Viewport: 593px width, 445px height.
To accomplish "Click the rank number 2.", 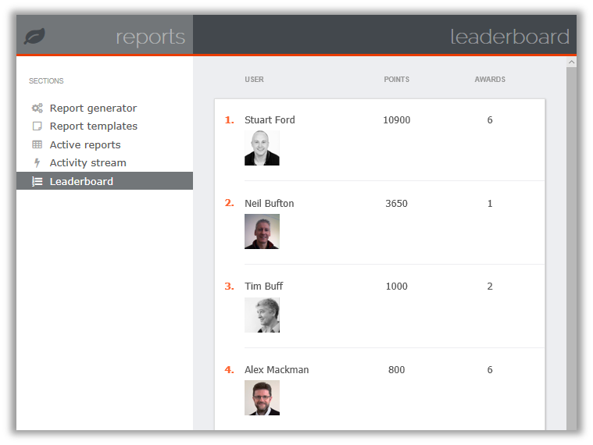I will point(229,203).
